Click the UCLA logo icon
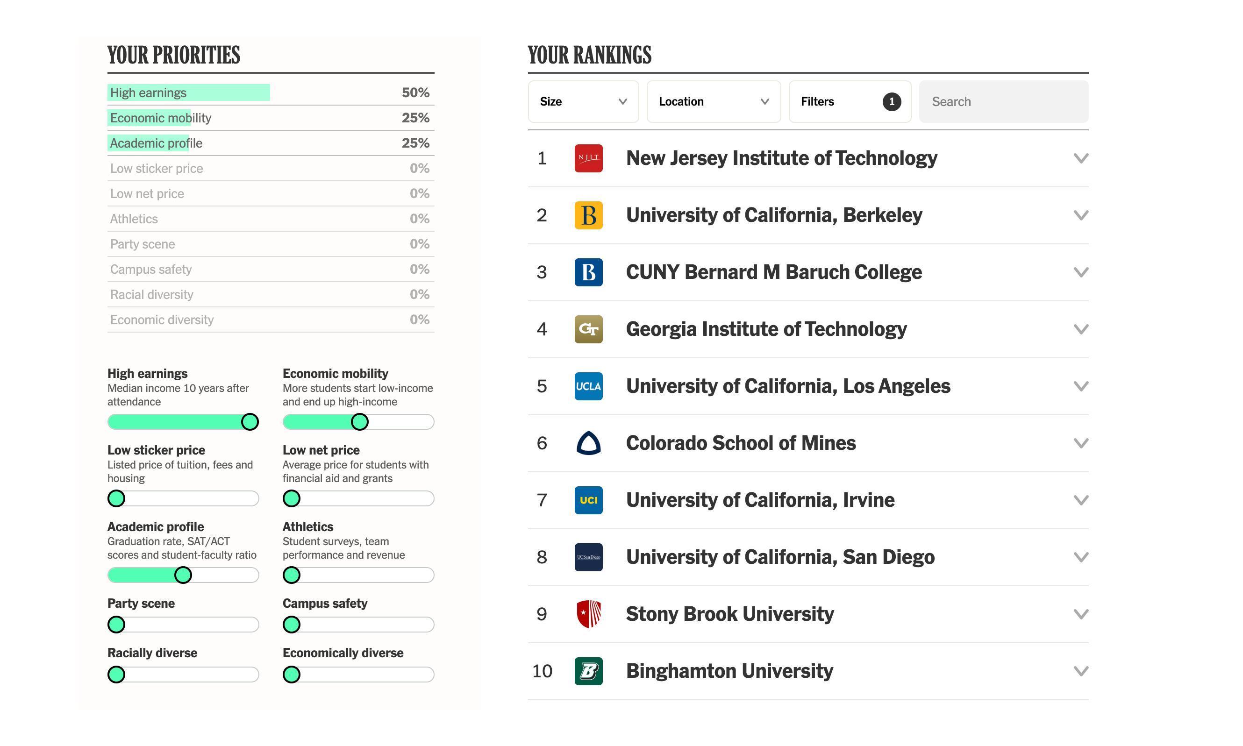This screenshot has height=746, width=1243. pyautogui.click(x=588, y=386)
